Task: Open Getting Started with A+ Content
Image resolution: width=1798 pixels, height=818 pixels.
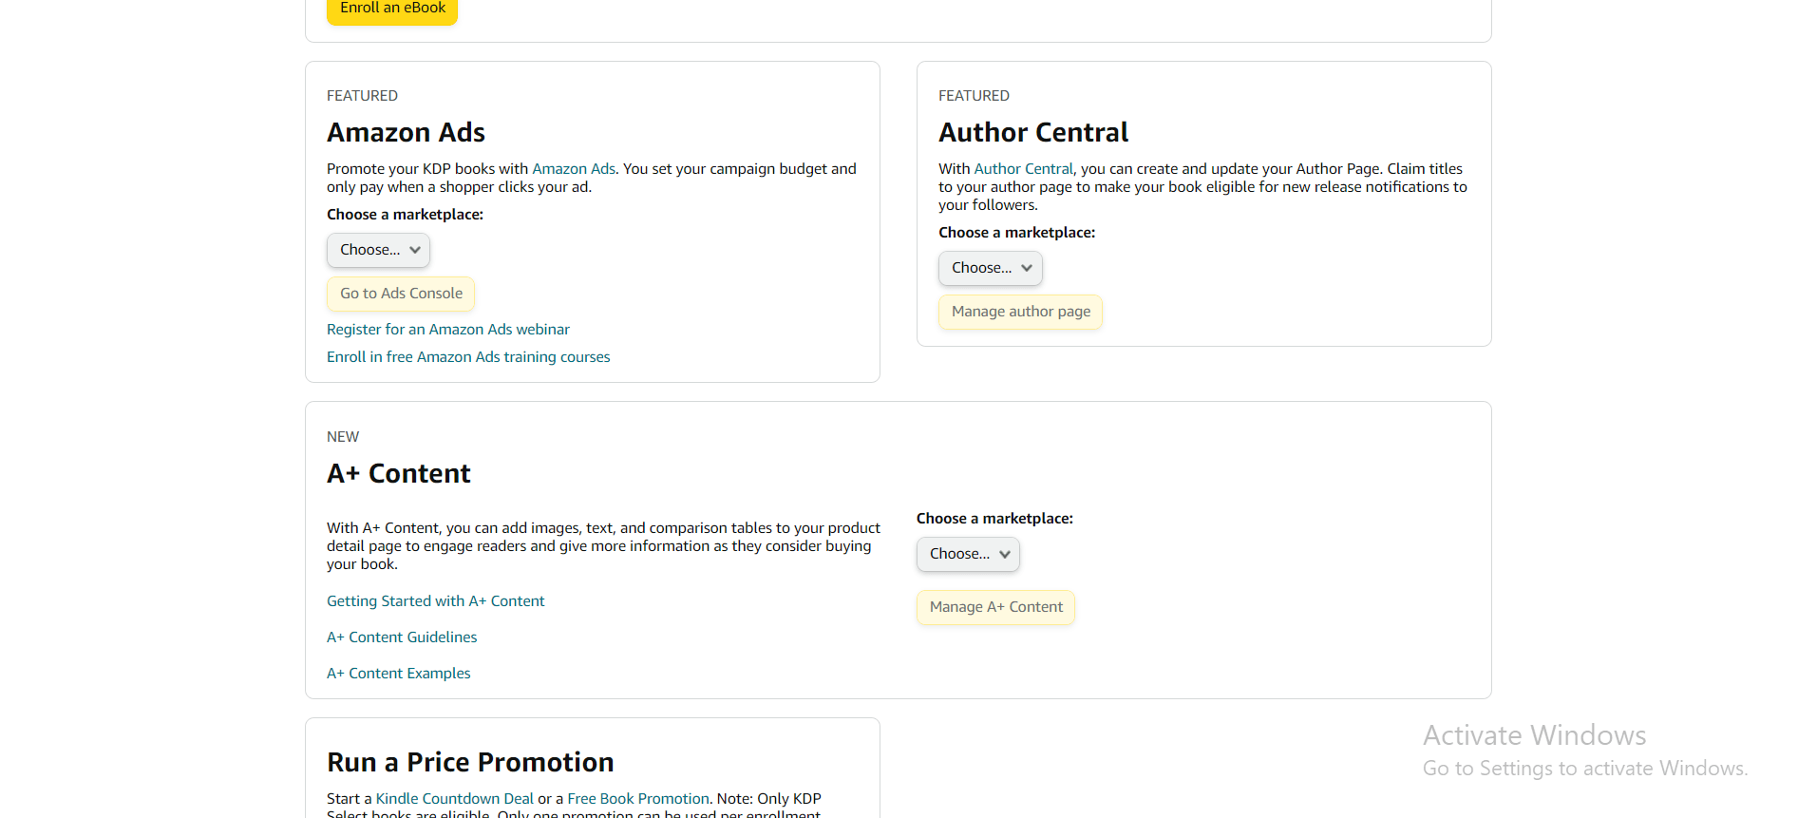Action: 435,600
